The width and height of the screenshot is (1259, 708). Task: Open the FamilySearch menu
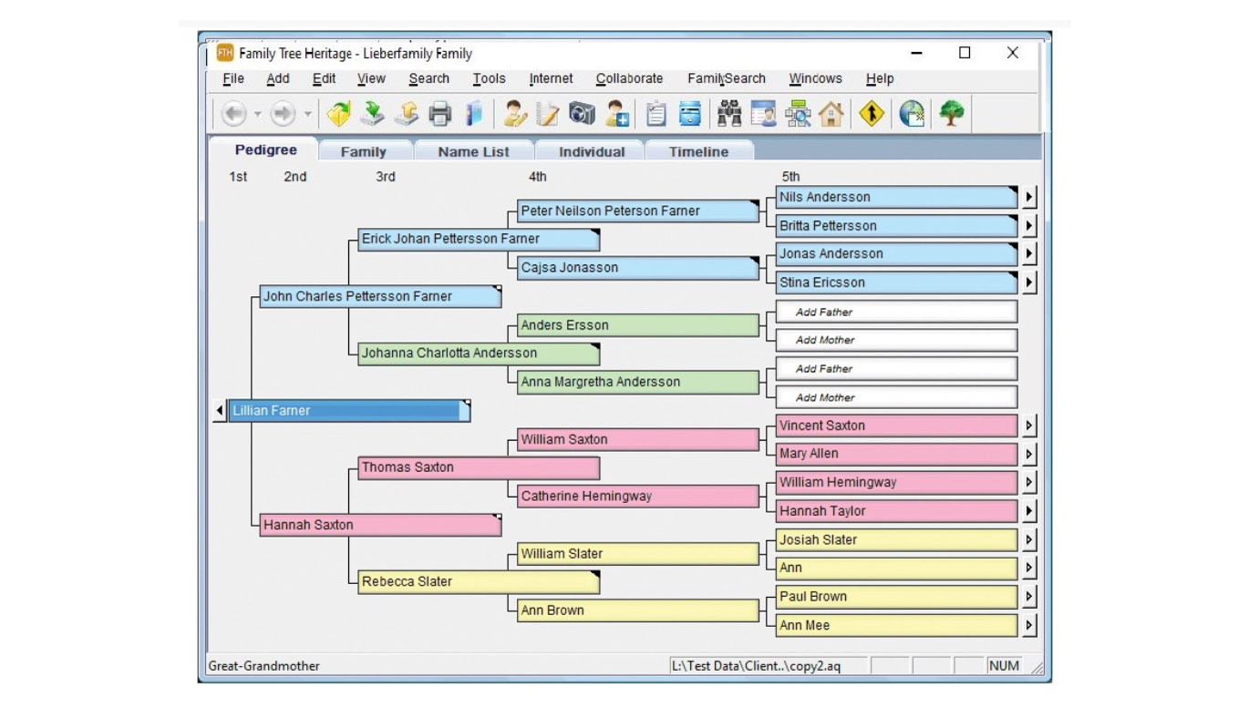(x=727, y=78)
